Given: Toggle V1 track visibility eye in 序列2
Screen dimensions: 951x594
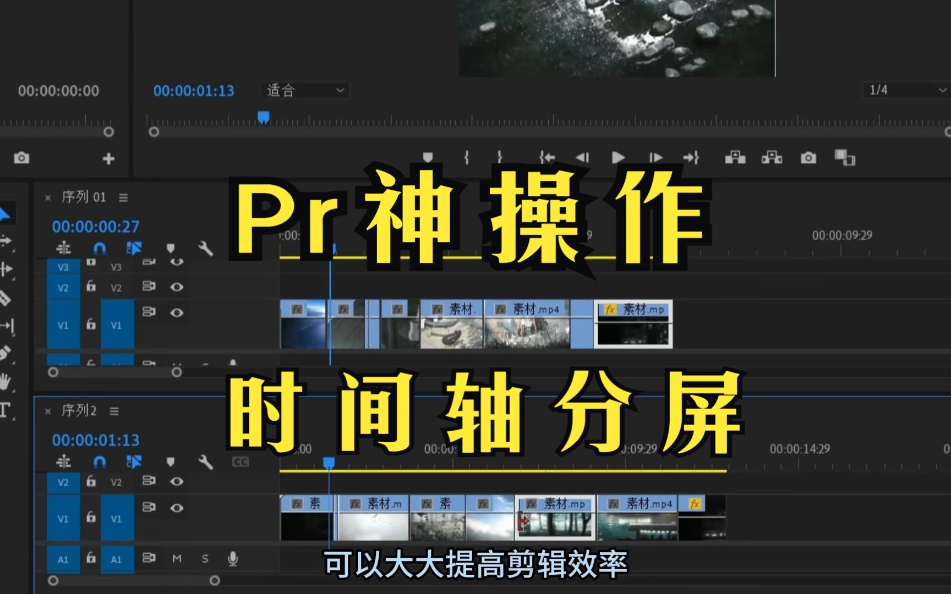Looking at the screenshot, I should click(177, 508).
